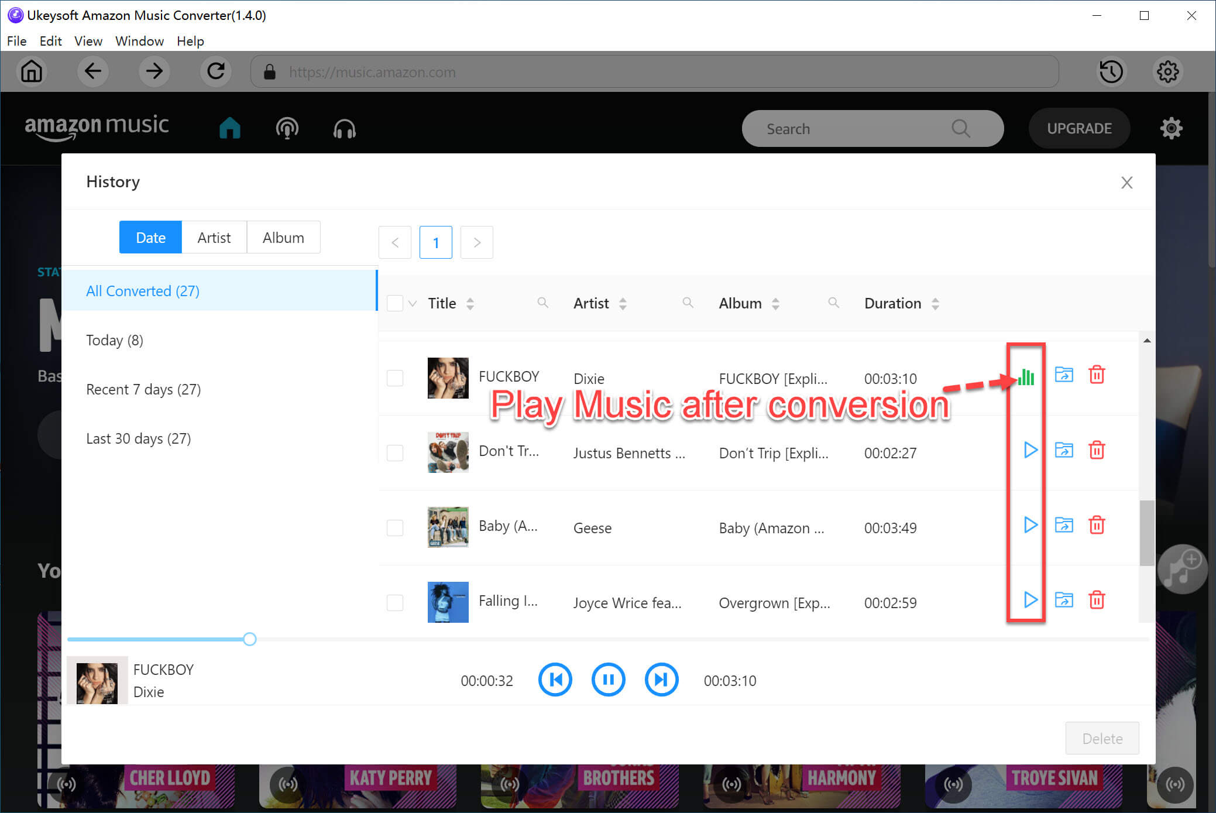The image size is (1216, 813).
Task: Play the Don't Trip track
Action: 1030,450
